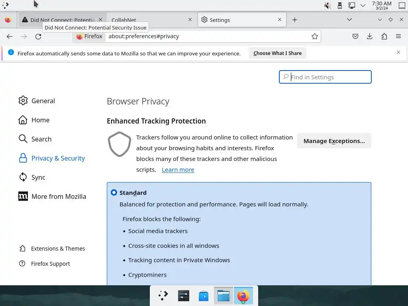Click the Social media trackers list item
408x306 pixels.
tap(158, 231)
